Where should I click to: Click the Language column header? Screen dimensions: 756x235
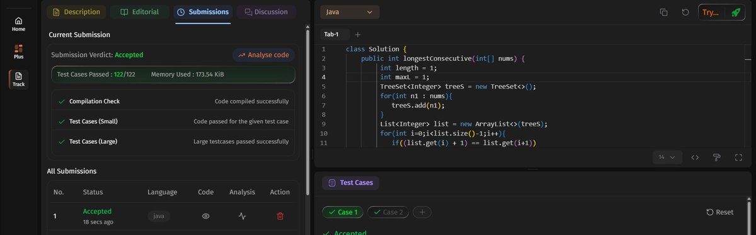click(162, 192)
